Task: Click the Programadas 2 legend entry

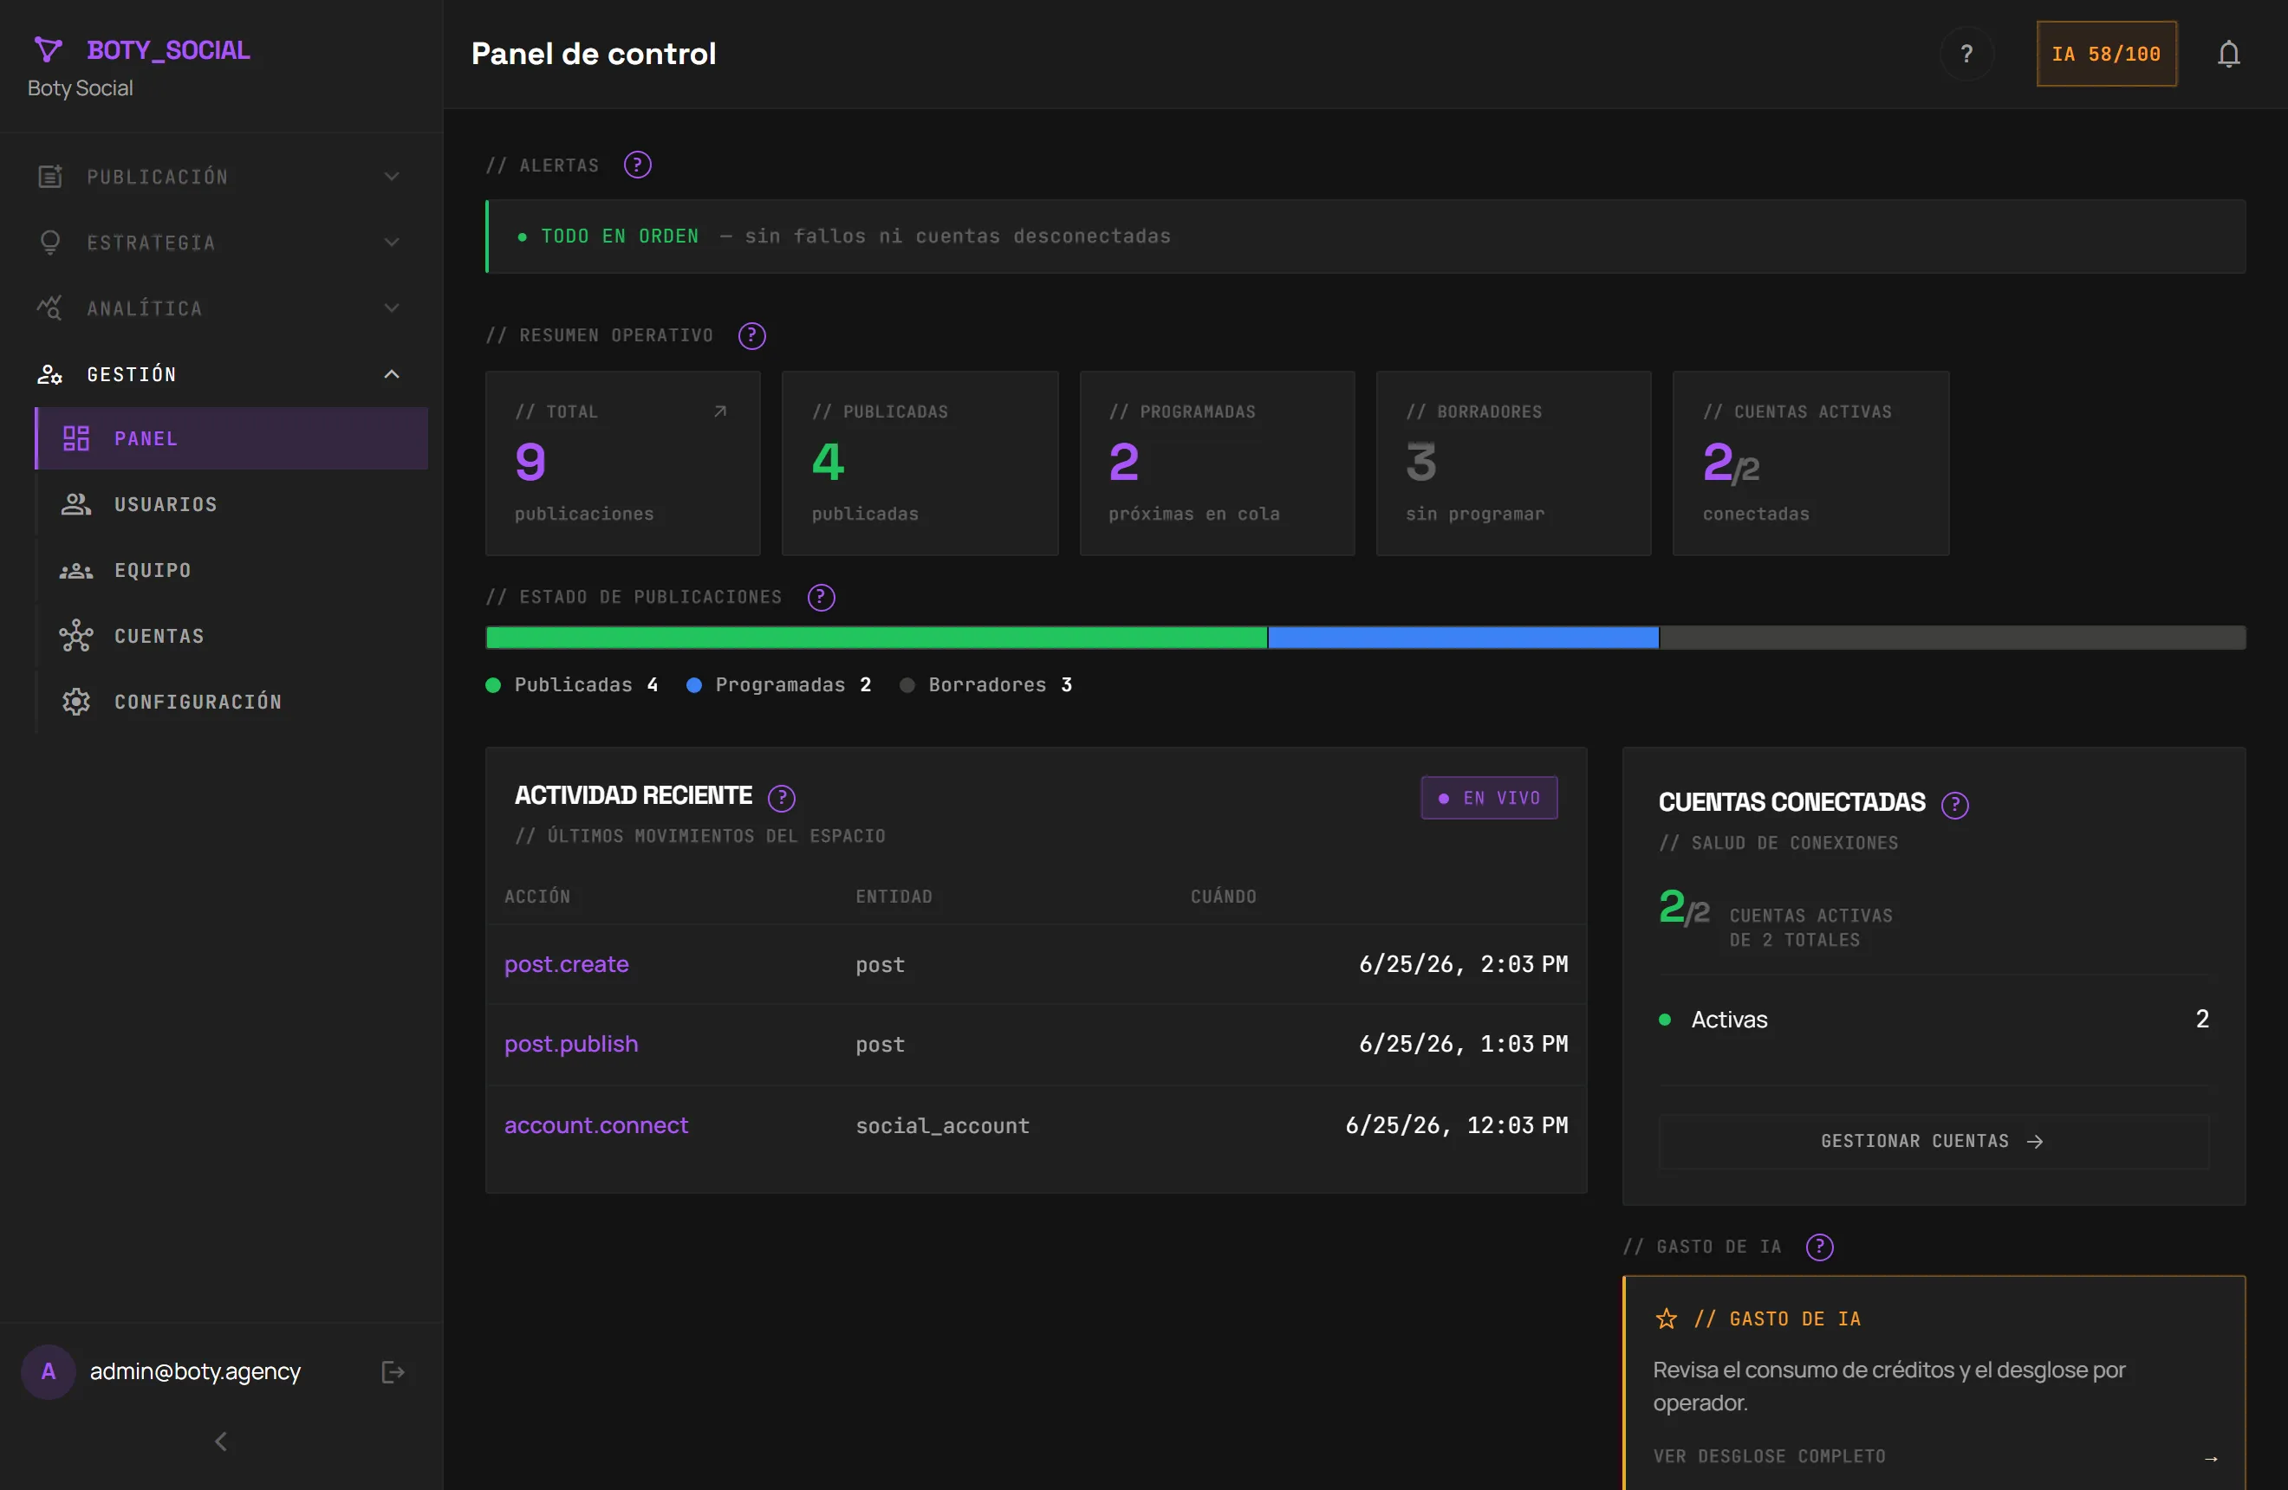Action: pyautogui.click(x=778, y=685)
